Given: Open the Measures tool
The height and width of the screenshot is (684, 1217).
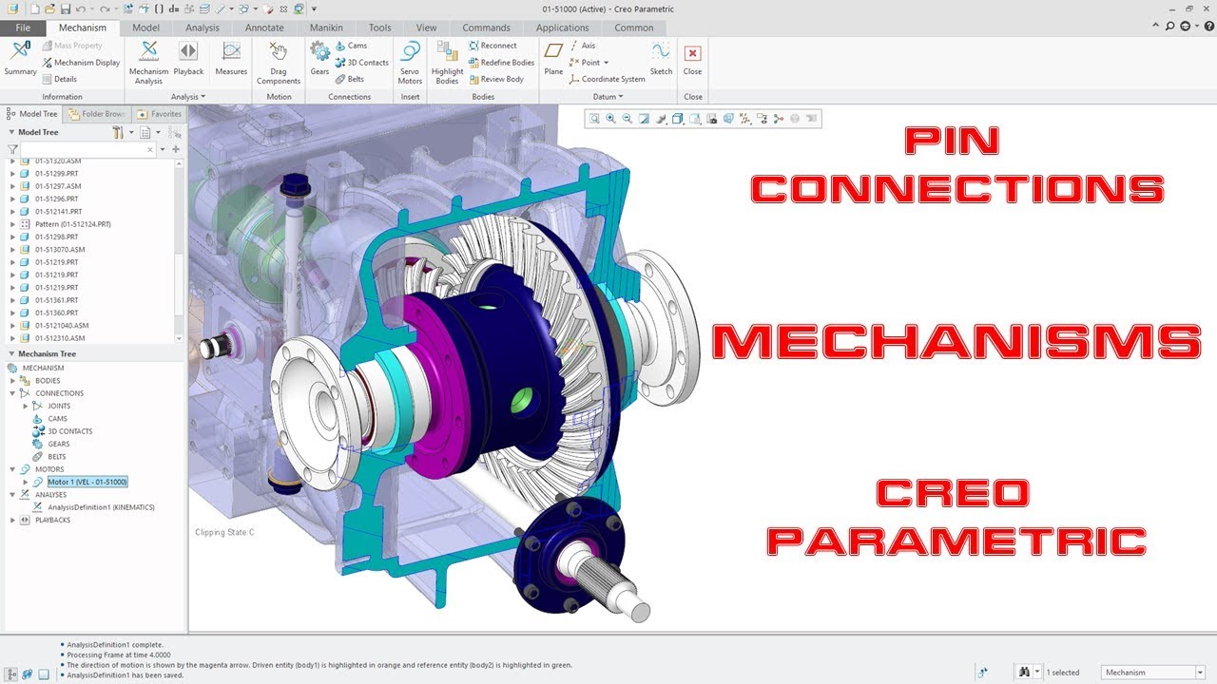Looking at the screenshot, I should 231,58.
